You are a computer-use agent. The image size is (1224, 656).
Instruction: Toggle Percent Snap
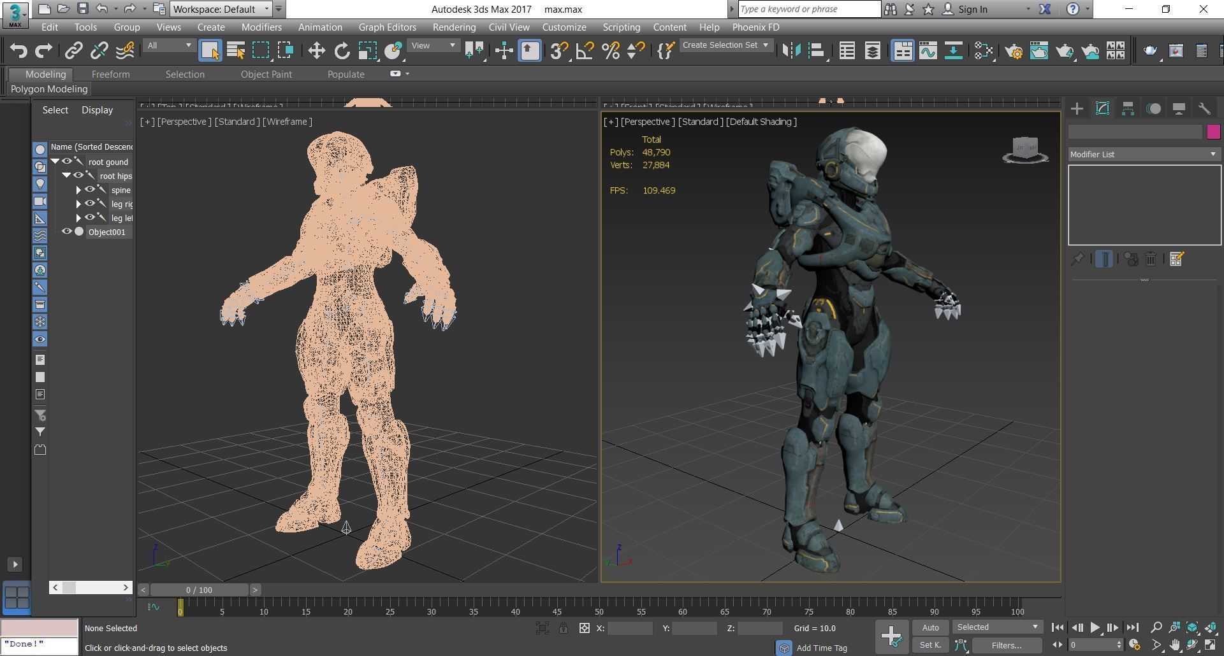point(611,51)
